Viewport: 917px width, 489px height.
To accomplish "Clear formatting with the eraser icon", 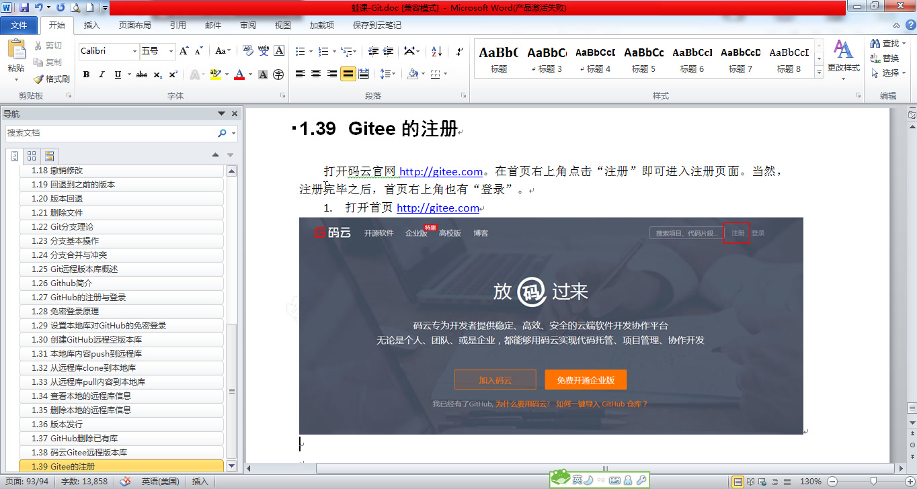I will [x=247, y=51].
